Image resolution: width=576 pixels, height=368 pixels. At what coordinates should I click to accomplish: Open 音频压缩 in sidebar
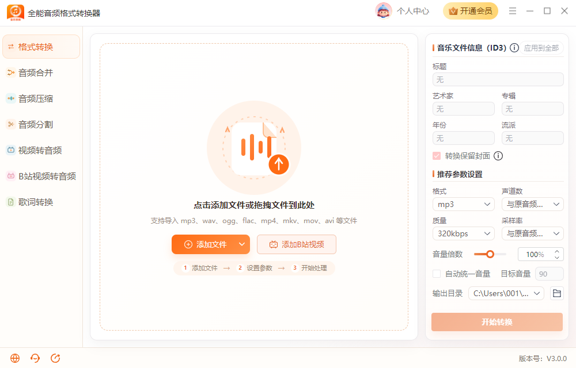pyautogui.click(x=41, y=98)
